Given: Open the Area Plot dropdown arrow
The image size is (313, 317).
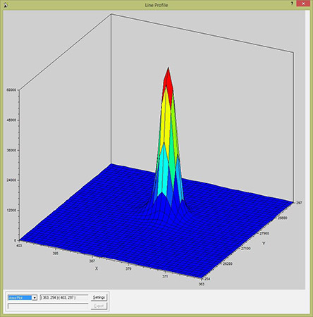Looking at the screenshot, I should pyautogui.click(x=35, y=298).
